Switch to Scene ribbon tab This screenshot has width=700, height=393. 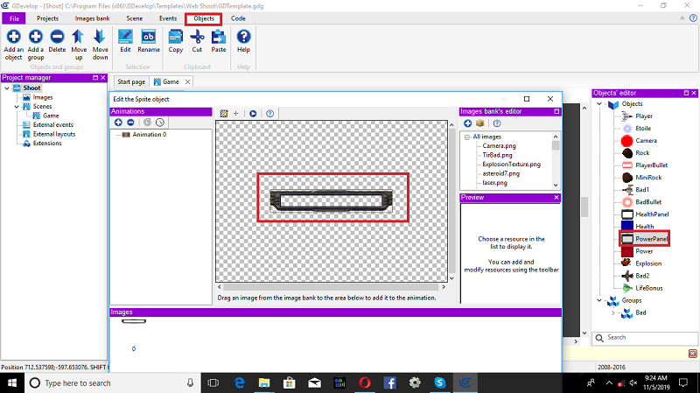(135, 18)
